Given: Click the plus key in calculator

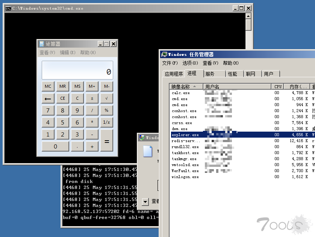Looking at the screenshot, I should point(92,147).
